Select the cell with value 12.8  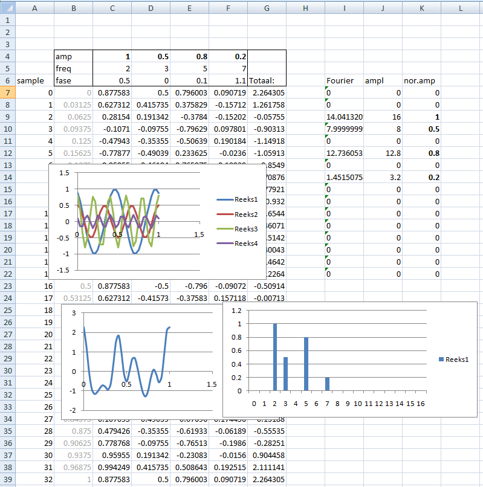click(x=383, y=153)
